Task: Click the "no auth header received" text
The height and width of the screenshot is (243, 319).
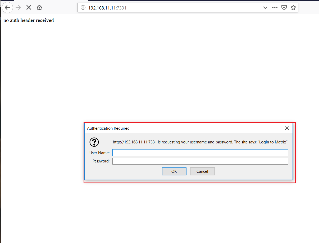Action: click(29, 20)
